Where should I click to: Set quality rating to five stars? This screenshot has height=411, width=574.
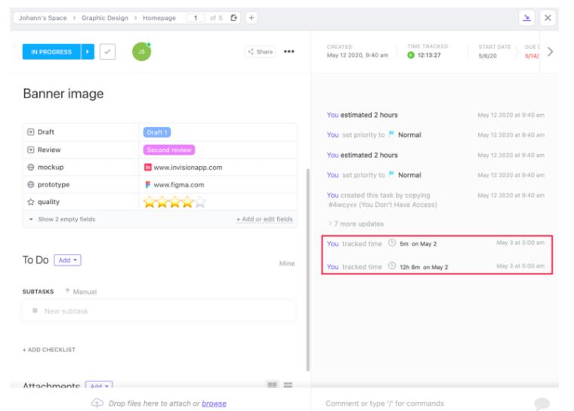click(200, 202)
